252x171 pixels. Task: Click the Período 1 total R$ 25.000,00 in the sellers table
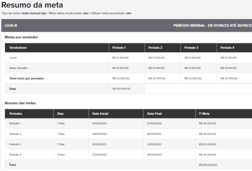coord(121,78)
